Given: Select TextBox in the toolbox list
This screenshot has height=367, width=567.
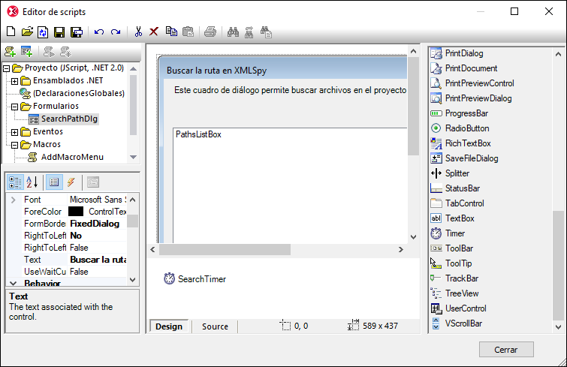Looking at the screenshot, I should (459, 218).
